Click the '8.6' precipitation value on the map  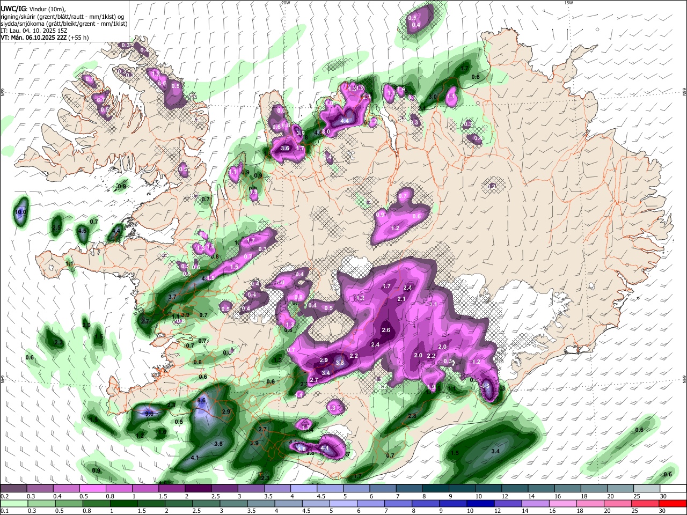pyautogui.click(x=202, y=401)
